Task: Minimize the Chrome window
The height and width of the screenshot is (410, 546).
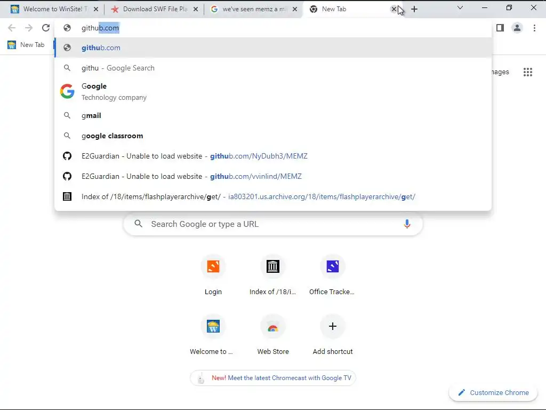Action: (484, 7)
